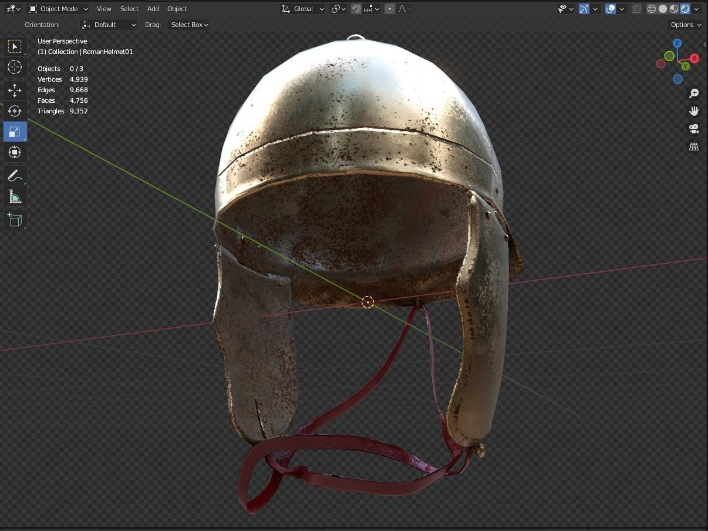
Task: Click the negative X axis gizmo dot
Action: pos(660,64)
